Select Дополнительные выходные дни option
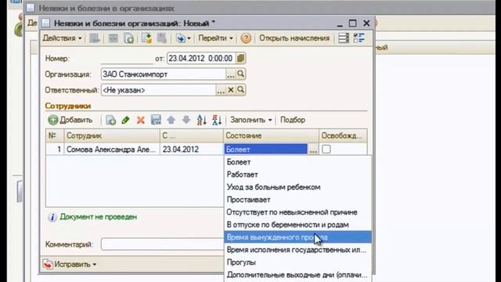Viewport: 501px width, 282px height. pyautogui.click(x=297, y=275)
